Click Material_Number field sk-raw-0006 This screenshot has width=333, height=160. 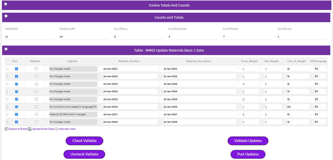pyautogui.click(x=130, y=107)
